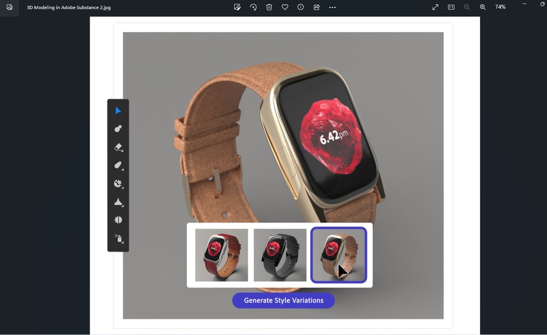
Task: Rotate the image
Action: click(253, 7)
